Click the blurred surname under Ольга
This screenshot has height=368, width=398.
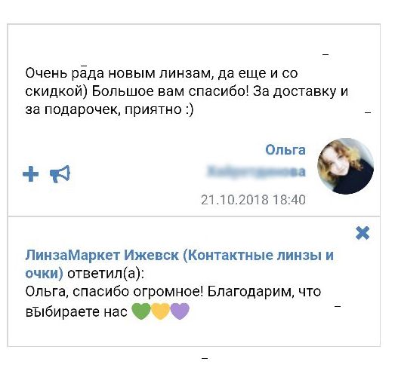[x=256, y=171]
